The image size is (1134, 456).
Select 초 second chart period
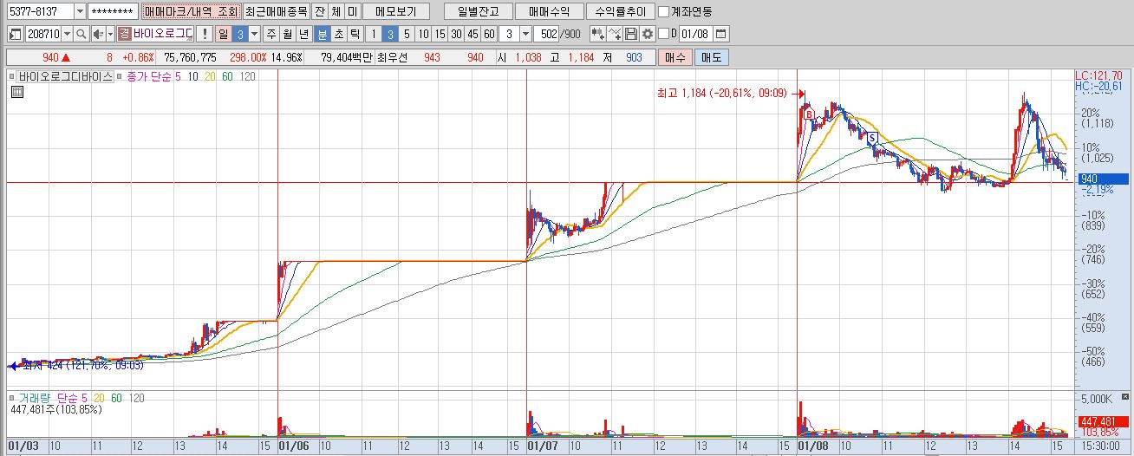pos(338,34)
